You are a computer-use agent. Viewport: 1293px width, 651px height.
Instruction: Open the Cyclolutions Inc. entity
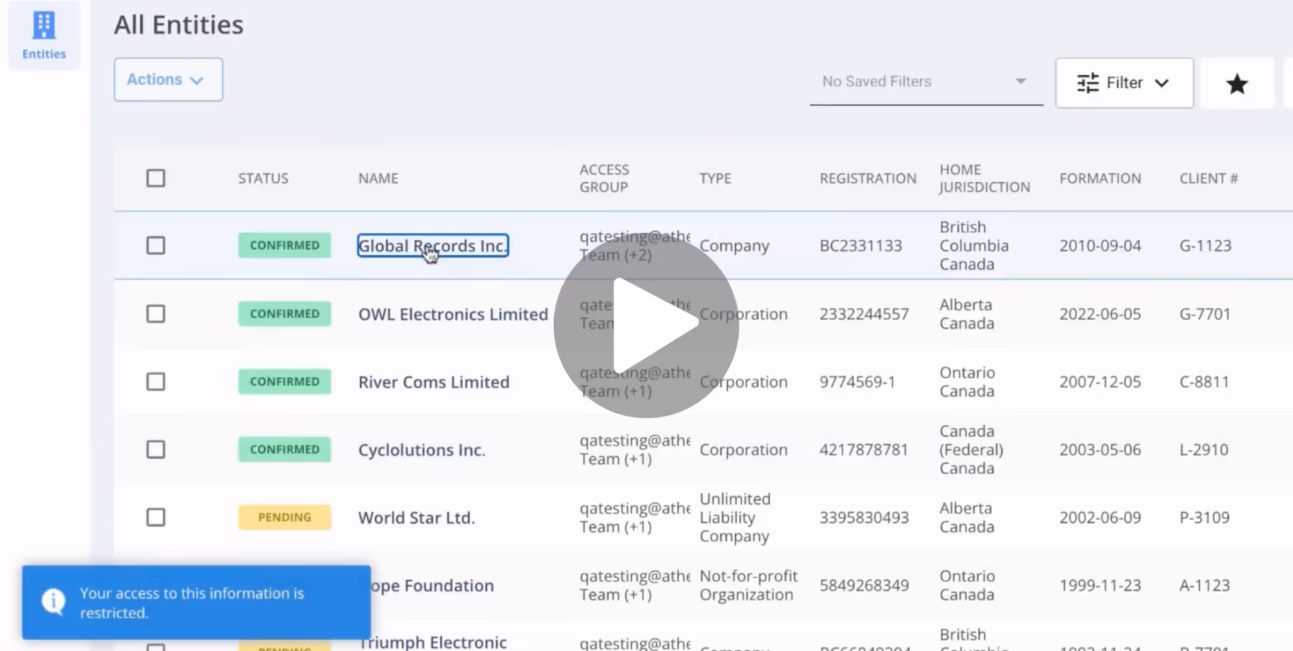422,450
